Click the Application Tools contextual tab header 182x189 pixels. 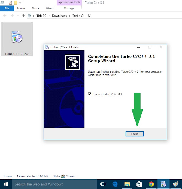click(x=69, y=2)
